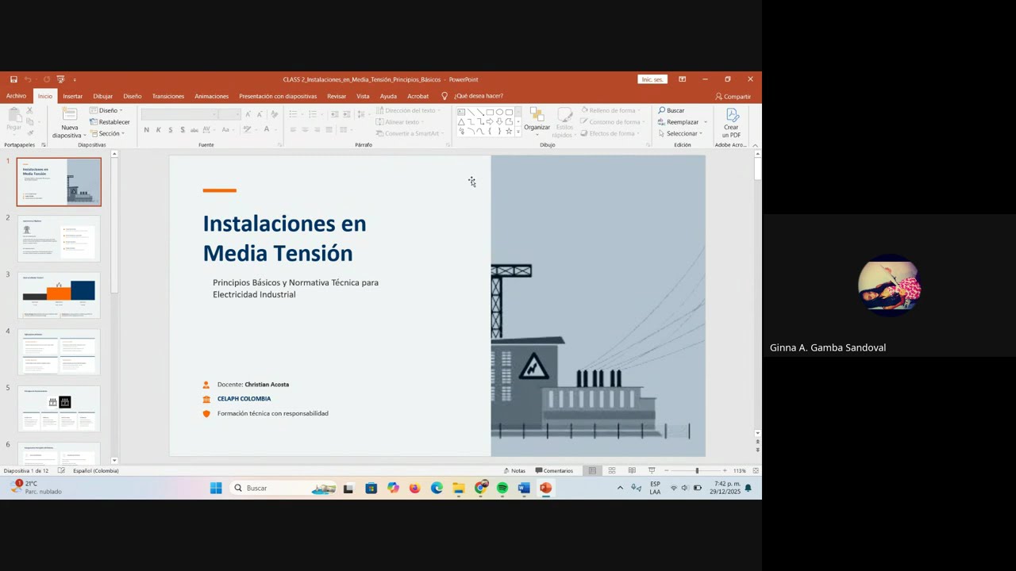Click the 113% zoom level
Screen dimensions: 1016x571
[739, 470]
